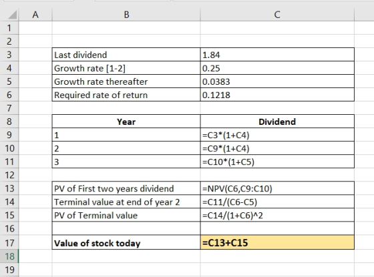This screenshot has height=277, width=374.
Task: Select column C header
Action: tap(277, 15)
